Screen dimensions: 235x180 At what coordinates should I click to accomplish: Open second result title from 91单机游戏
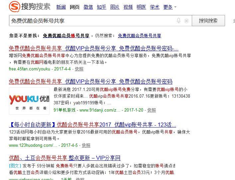[90, 82]
